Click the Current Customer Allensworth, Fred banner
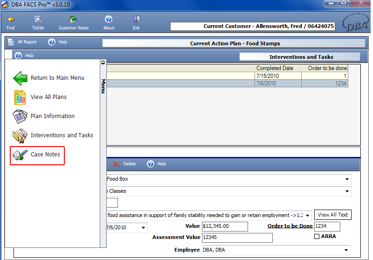The height and width of the screenshot is (260, 373). [253, 26]
